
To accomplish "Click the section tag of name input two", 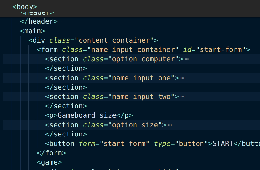I will tap(62, 97).
